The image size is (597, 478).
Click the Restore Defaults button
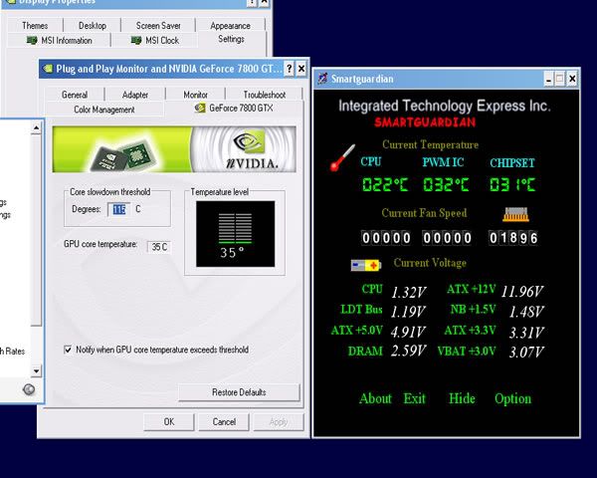click(239, 392)
